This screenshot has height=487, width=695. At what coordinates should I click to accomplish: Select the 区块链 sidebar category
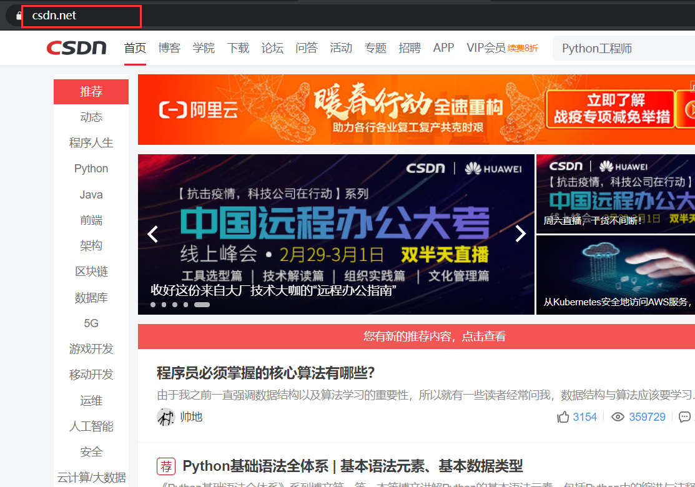(x=91, y=271)
